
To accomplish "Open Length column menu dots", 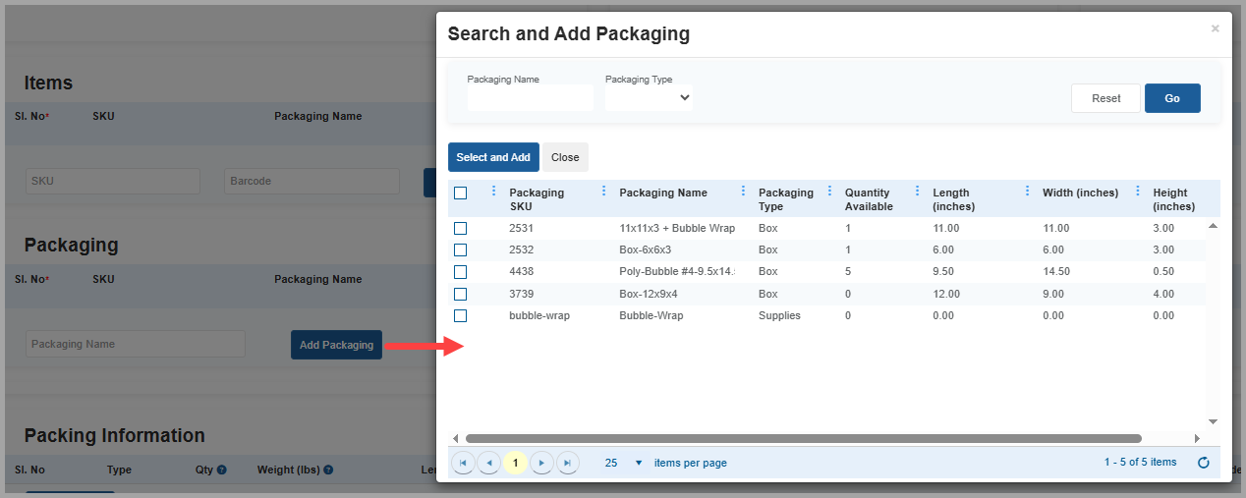I will tap(1028, 192).
